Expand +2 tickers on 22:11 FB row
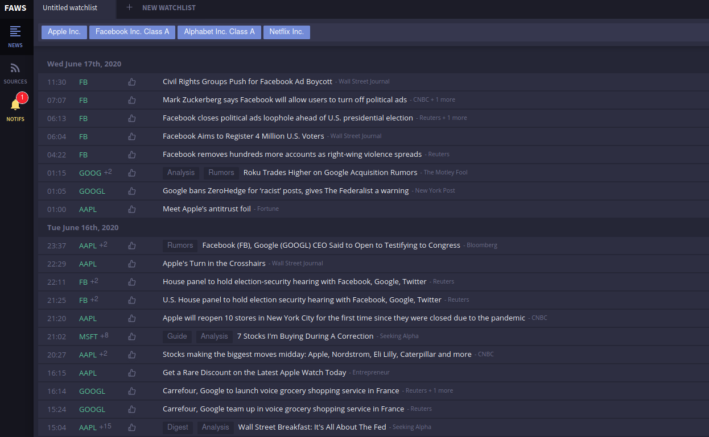The image size is (709, 437). tap(94, 281)
